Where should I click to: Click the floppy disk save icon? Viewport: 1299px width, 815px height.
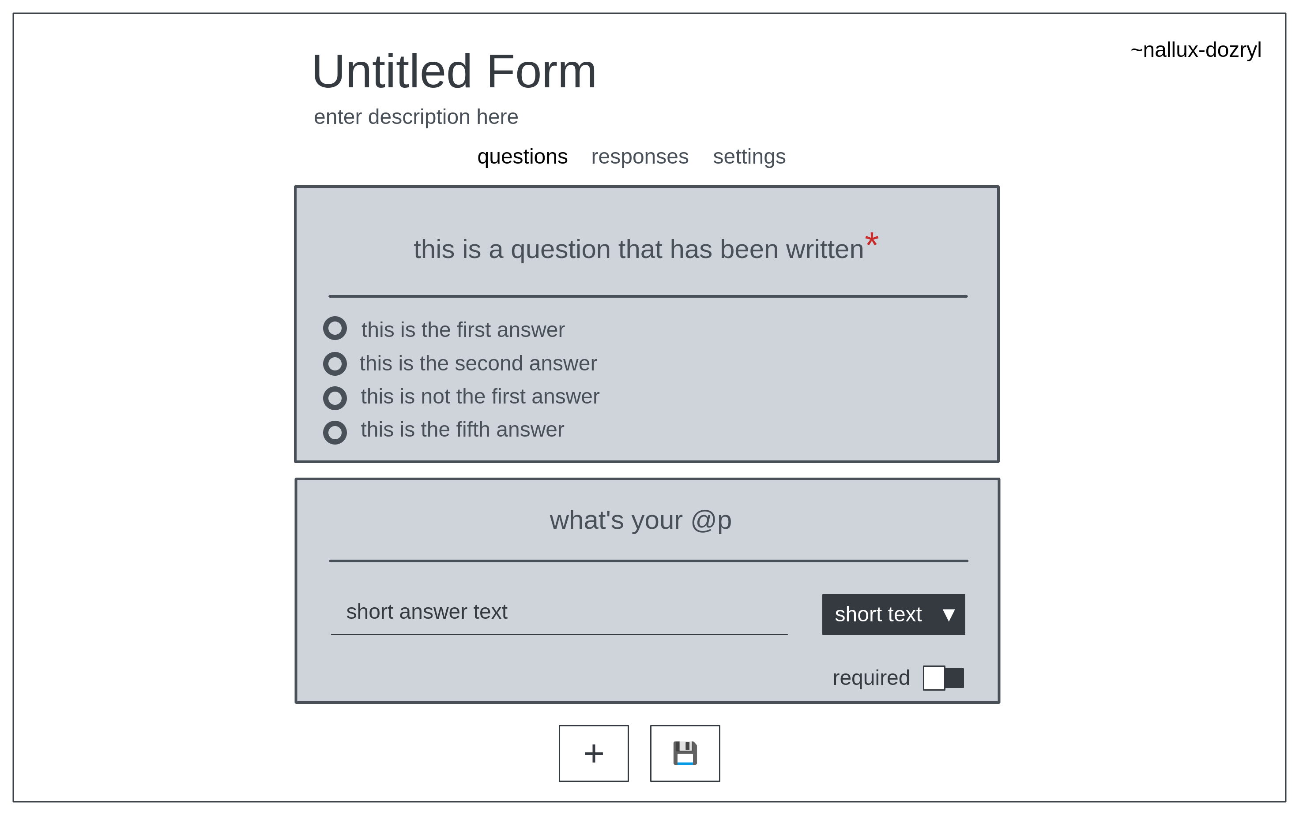point(685,753)
